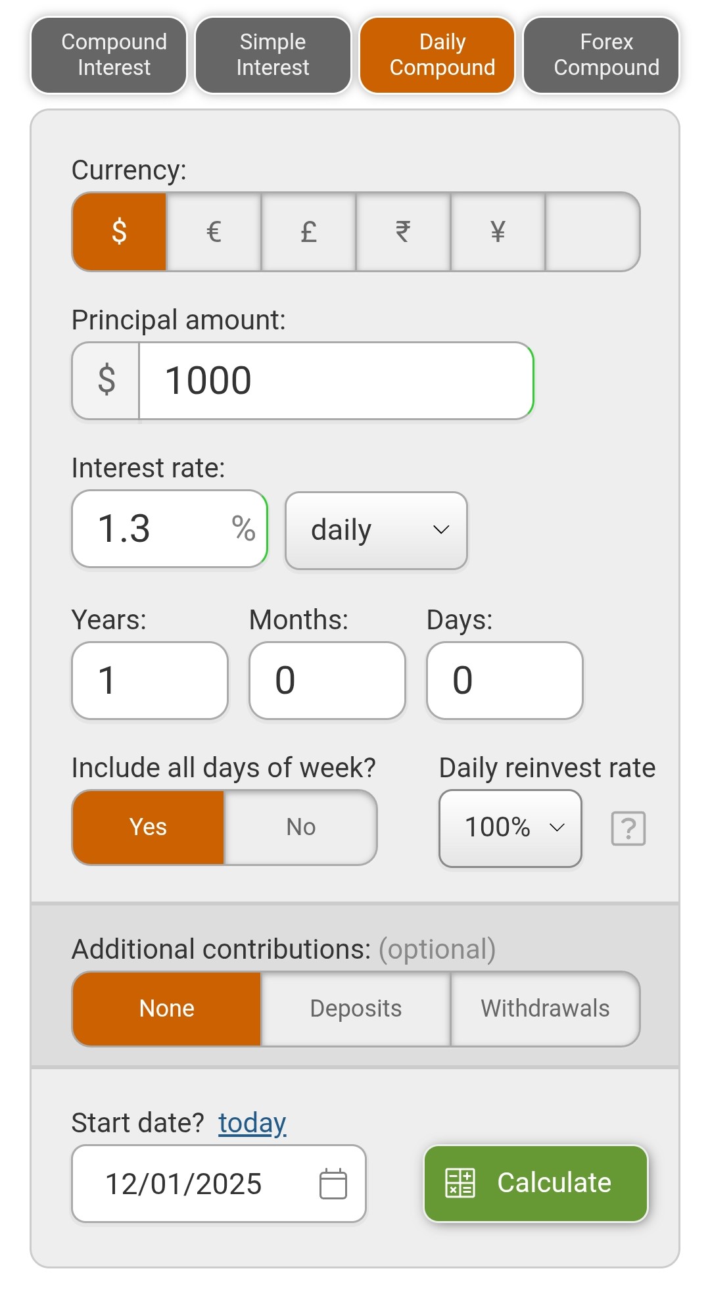Expand the interest rate period dropdown
The height and width of the screenshot is (1300, 710).
point(376,530)
